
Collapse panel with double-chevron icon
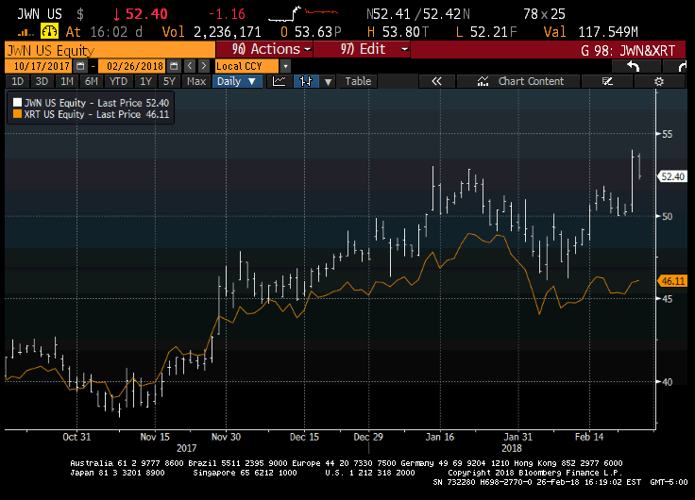pos(436,81)
